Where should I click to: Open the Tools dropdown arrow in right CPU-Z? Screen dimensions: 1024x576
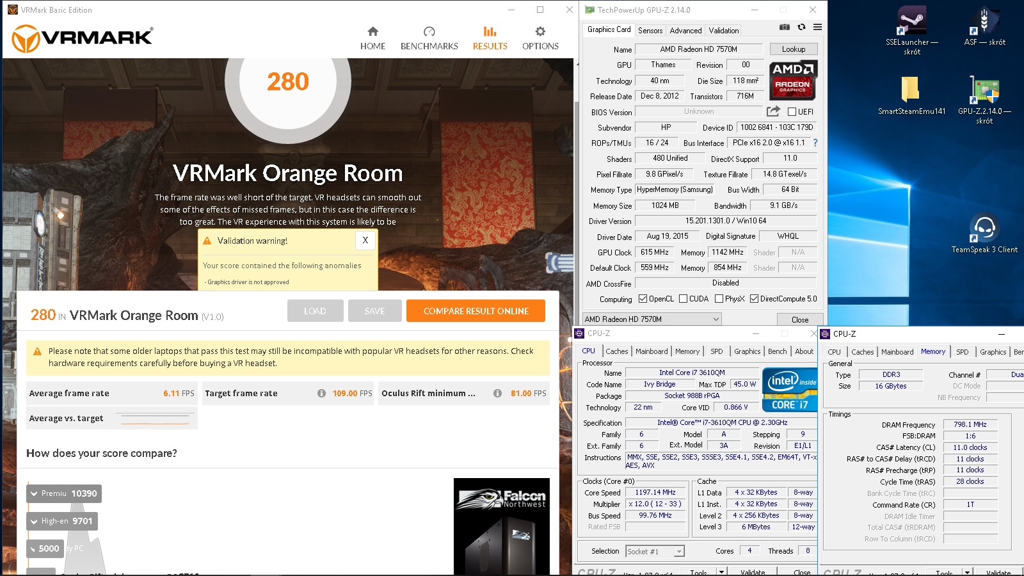click(x=967, y=572)
